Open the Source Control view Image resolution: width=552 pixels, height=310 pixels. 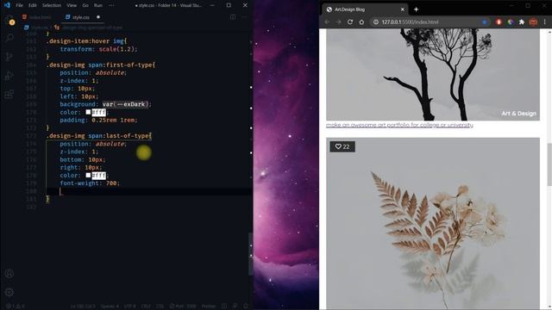9,56
